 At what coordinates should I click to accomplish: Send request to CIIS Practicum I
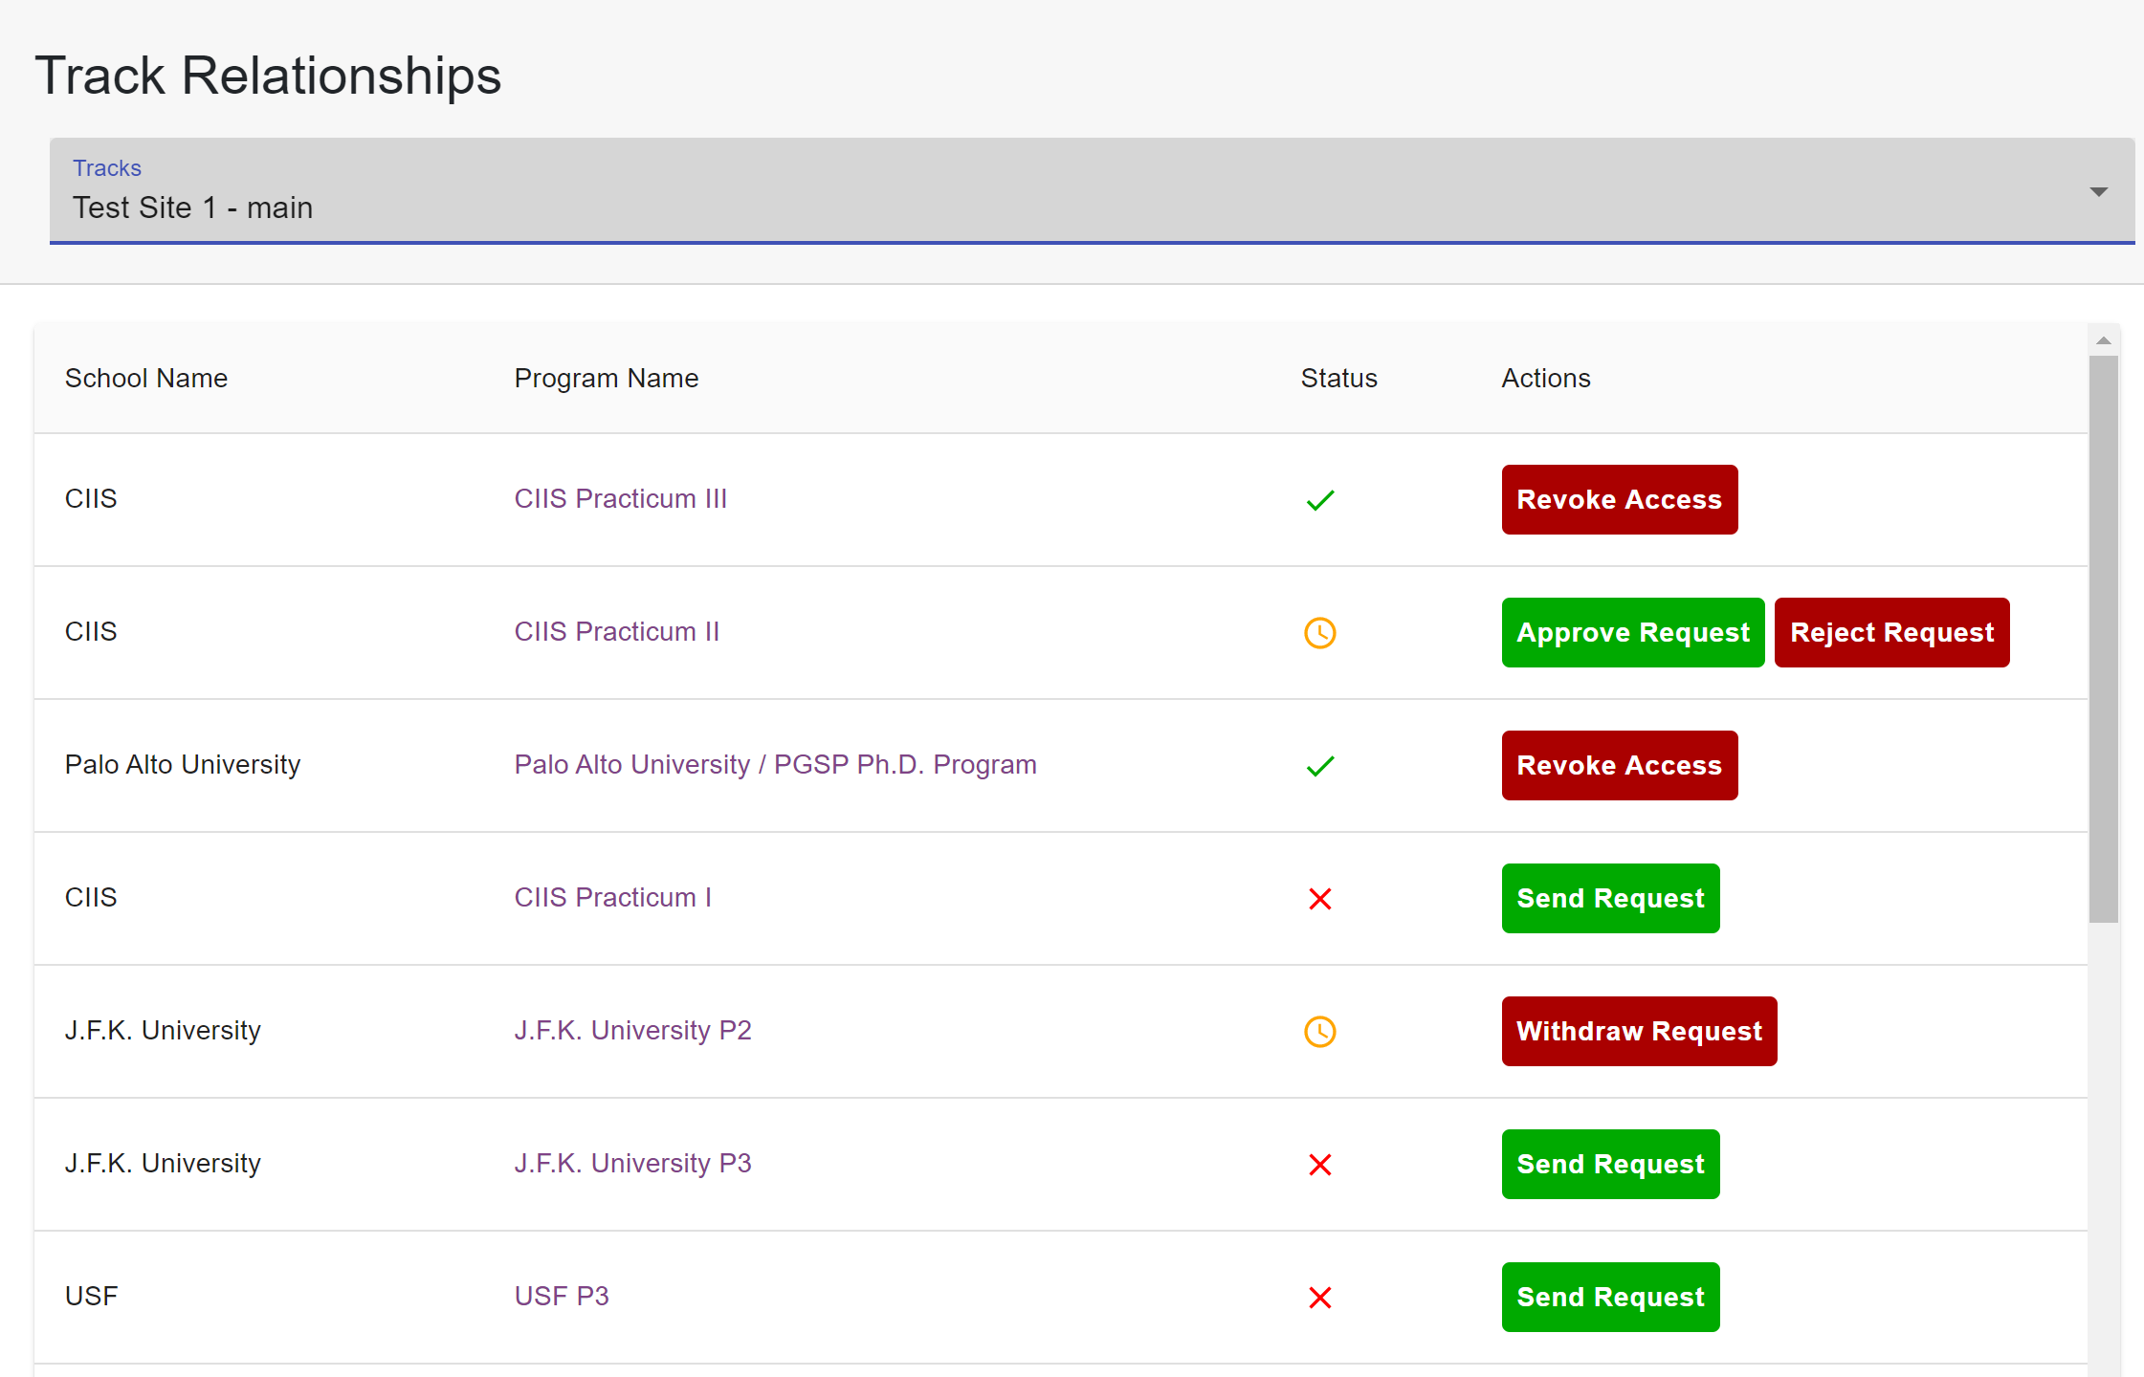[1611, 898]
